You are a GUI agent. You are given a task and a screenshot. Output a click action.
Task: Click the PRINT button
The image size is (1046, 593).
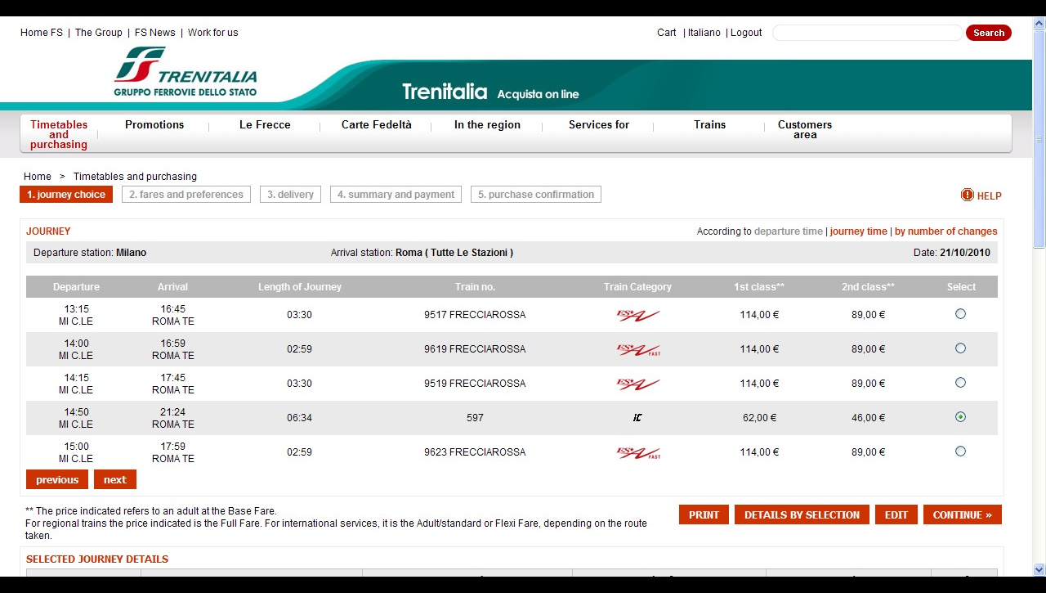pos(704,514)
